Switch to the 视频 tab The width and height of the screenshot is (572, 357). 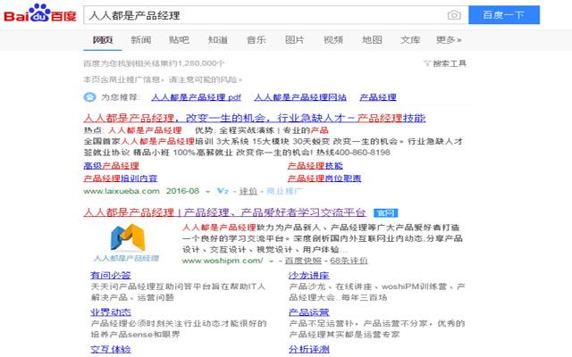tap(333, 39)
